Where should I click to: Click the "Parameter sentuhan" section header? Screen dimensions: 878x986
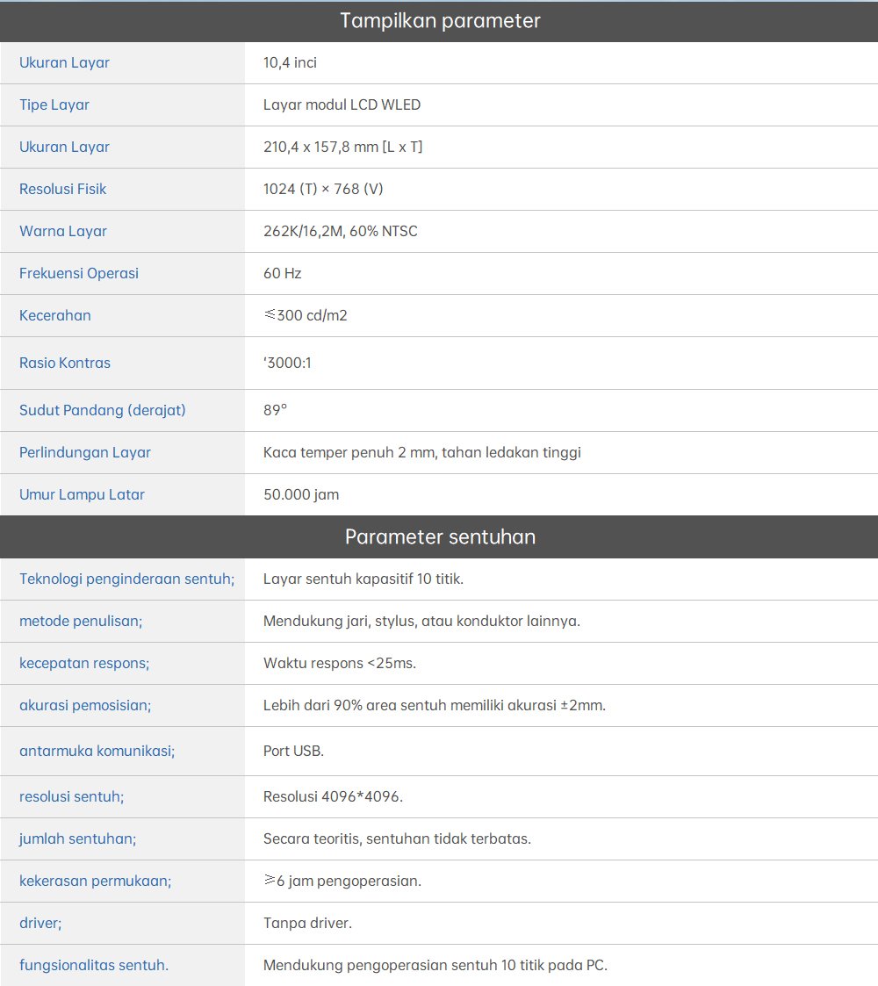point(439,536)
